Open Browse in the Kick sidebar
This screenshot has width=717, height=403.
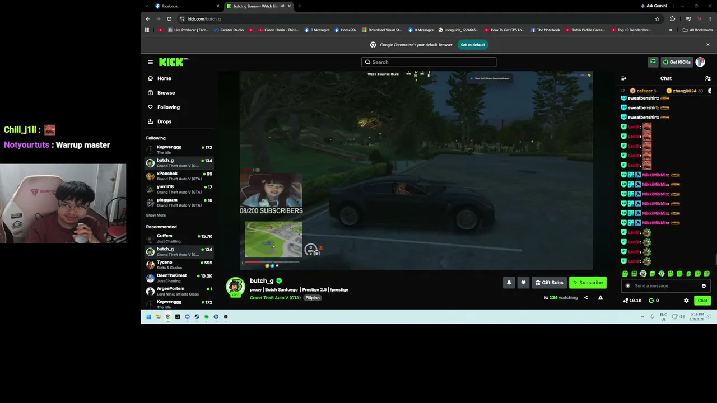click(x=178, y=93)
